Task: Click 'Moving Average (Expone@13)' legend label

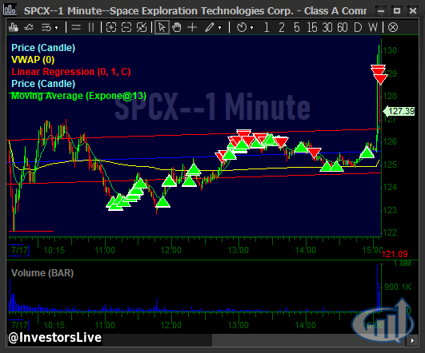Action: coord(78,96)
